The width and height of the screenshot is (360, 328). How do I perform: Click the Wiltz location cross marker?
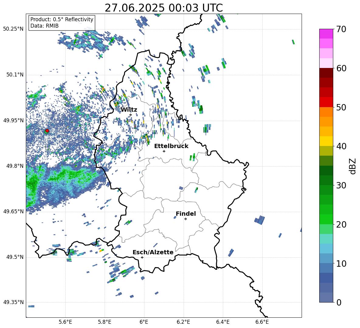tap(131, 115)
